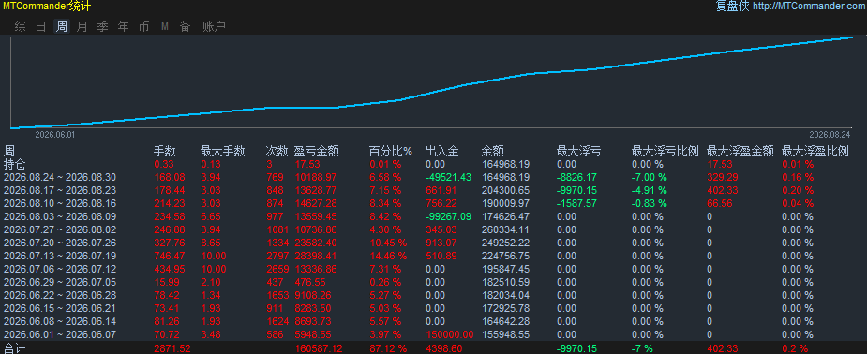Switch to the 币 currency tab
This screenshot has height=354, width=867.
[143, 26]
